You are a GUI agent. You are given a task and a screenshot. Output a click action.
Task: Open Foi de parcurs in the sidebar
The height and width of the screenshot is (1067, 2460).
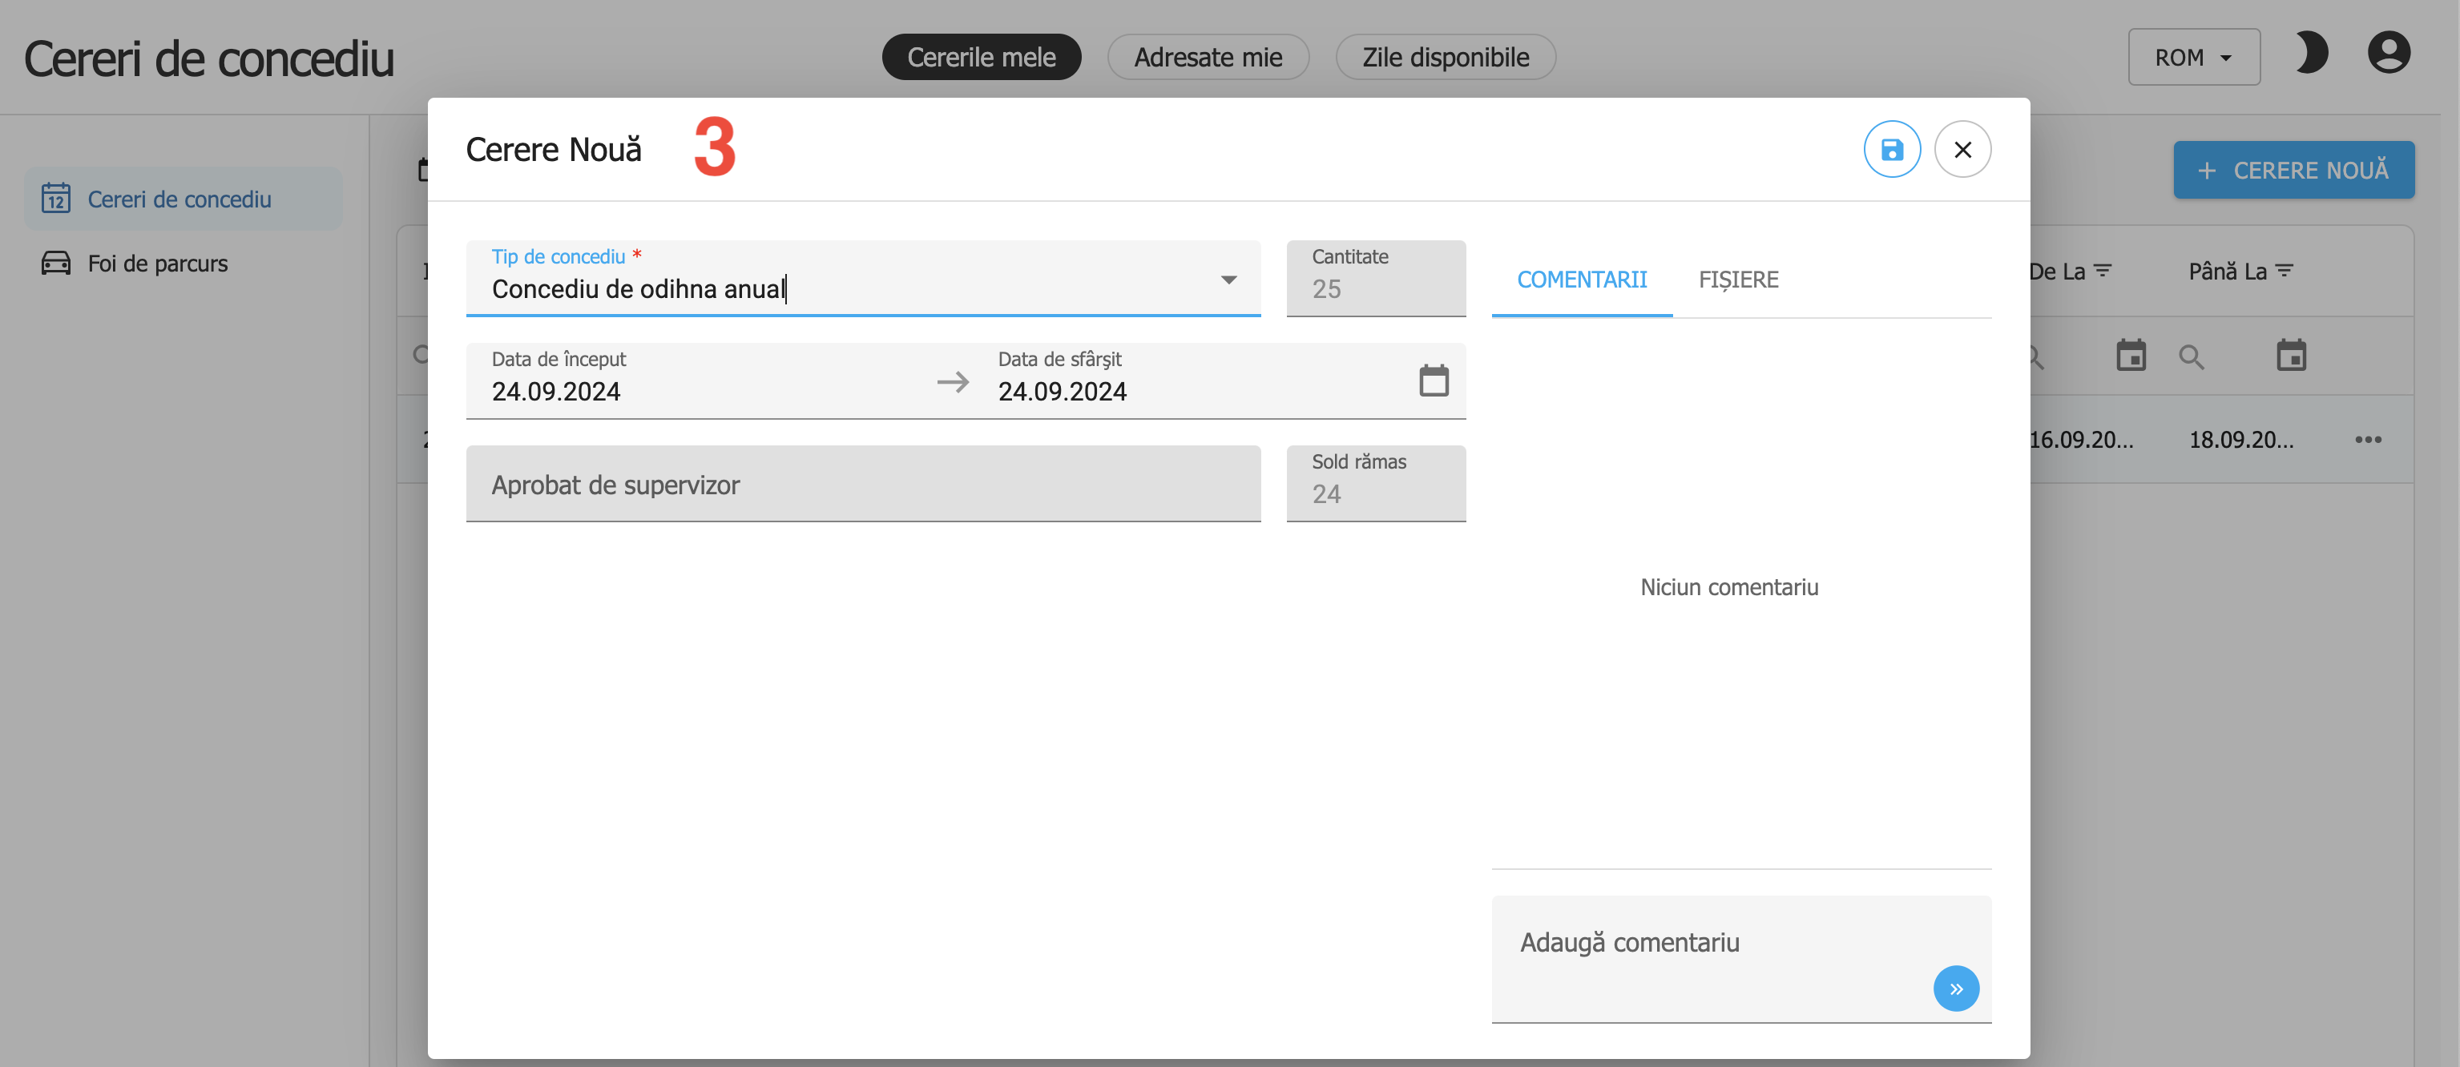(x=158, y=264)
